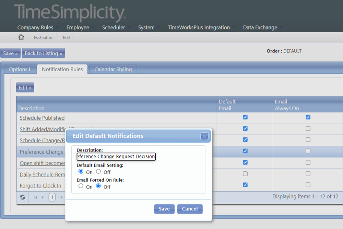The image size is (343, 229).
Task: Refresh the notification rules grid
Action: [x=22, y=197]
